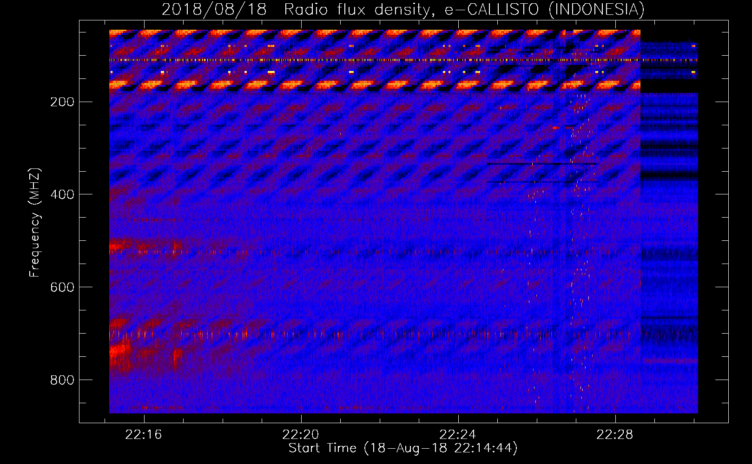
Task: Click the 22:28 time tick label
Action: tap(615, 435)
